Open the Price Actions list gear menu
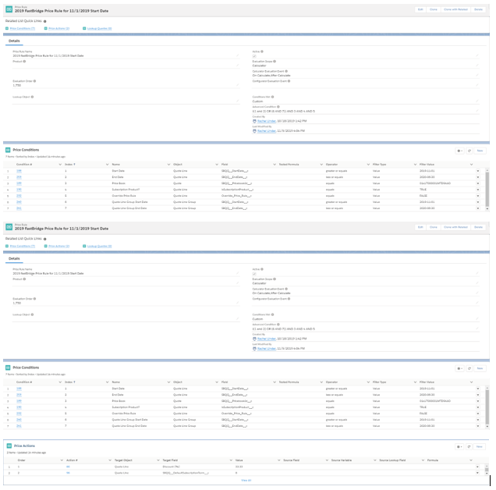Image resolution: width=496 pixels, height=490 pixels. pyautogui.click(x=460, y=447)
